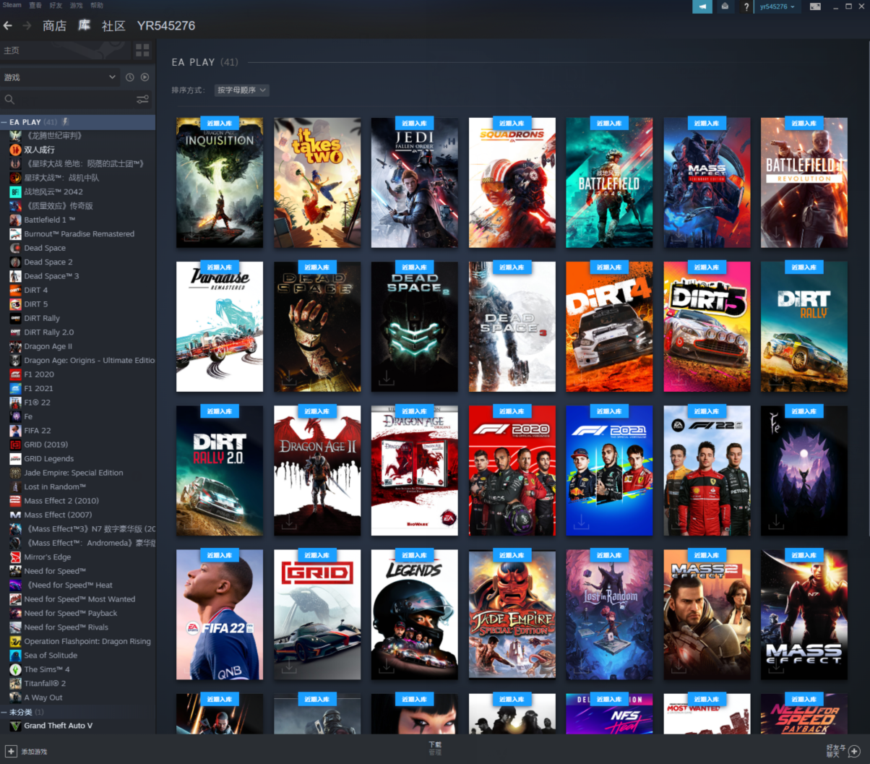Open Fe game cover
The image size is (870, 764).
point(804,471)
